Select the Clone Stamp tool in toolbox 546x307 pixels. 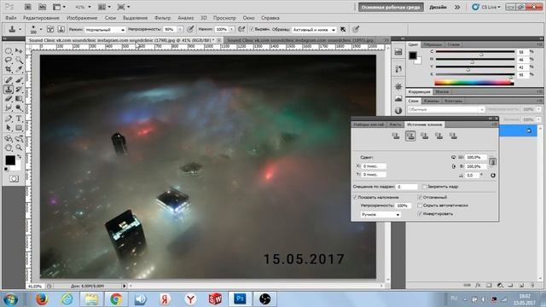[9, 90]
